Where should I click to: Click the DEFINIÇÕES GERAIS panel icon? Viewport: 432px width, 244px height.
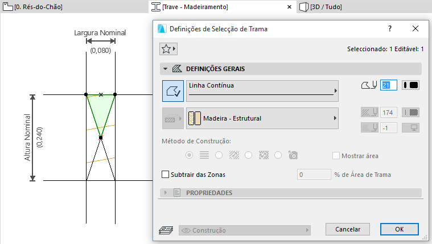tap(177, 69)
